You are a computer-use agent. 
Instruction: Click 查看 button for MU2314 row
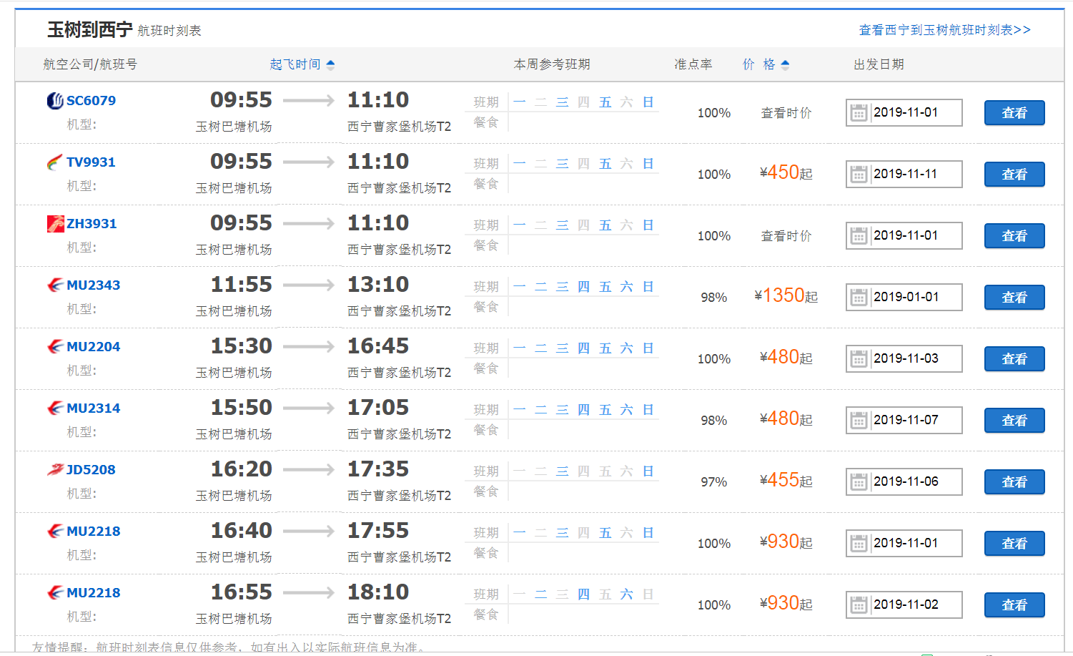click(x=1014, y=421)
